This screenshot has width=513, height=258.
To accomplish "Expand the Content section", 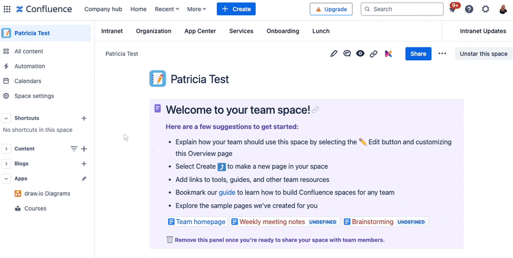I will coord(6,149).
